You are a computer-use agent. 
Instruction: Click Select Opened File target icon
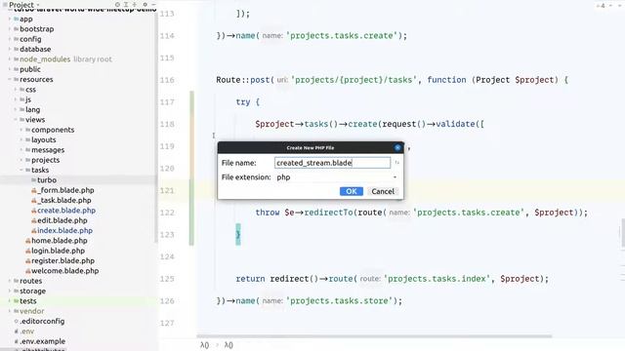(x=117, y=4)
